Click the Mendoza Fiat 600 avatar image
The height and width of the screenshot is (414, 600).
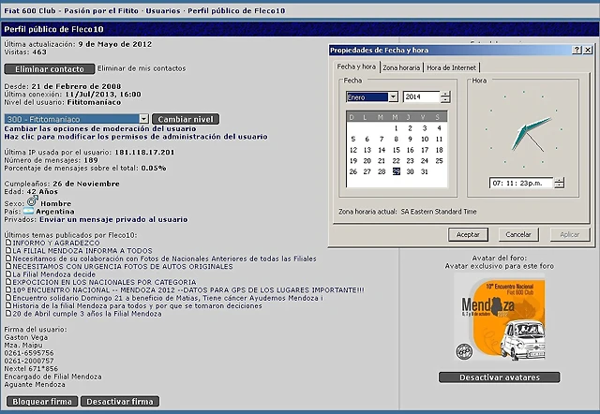click(500, 318)
